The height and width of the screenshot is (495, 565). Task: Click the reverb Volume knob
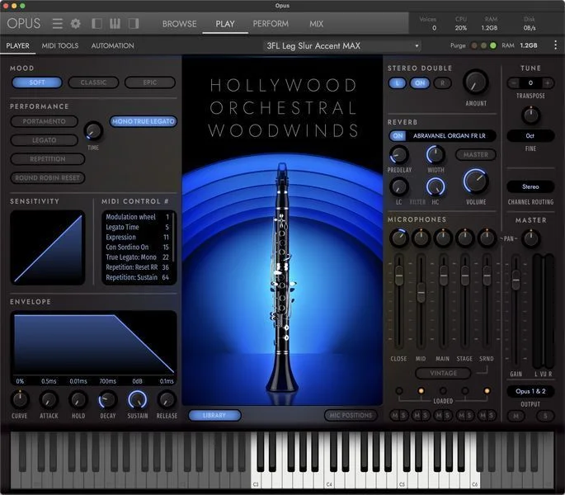coord(476,181)
